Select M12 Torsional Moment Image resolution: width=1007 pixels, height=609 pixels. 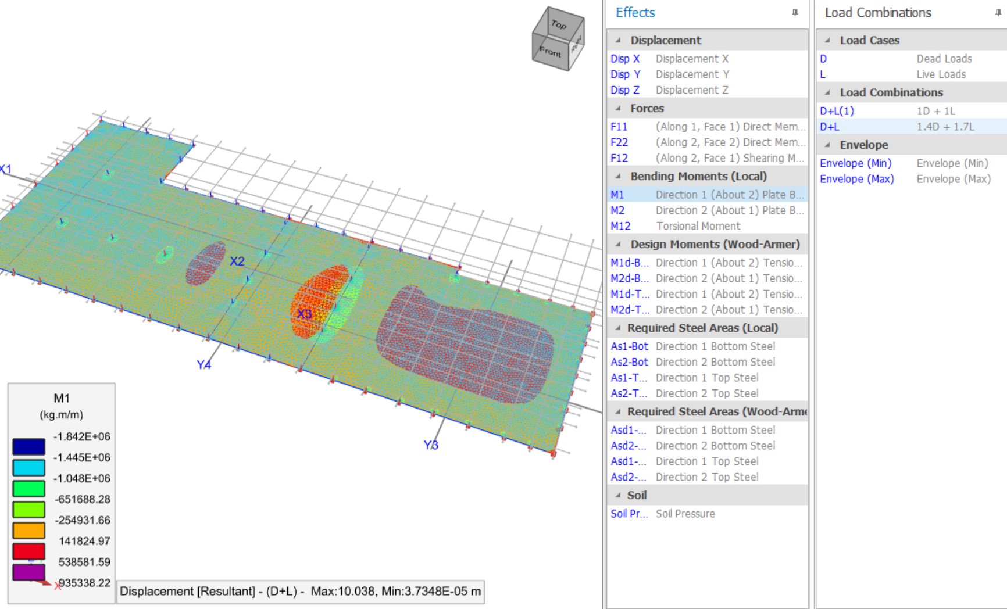tap(707, 226)
